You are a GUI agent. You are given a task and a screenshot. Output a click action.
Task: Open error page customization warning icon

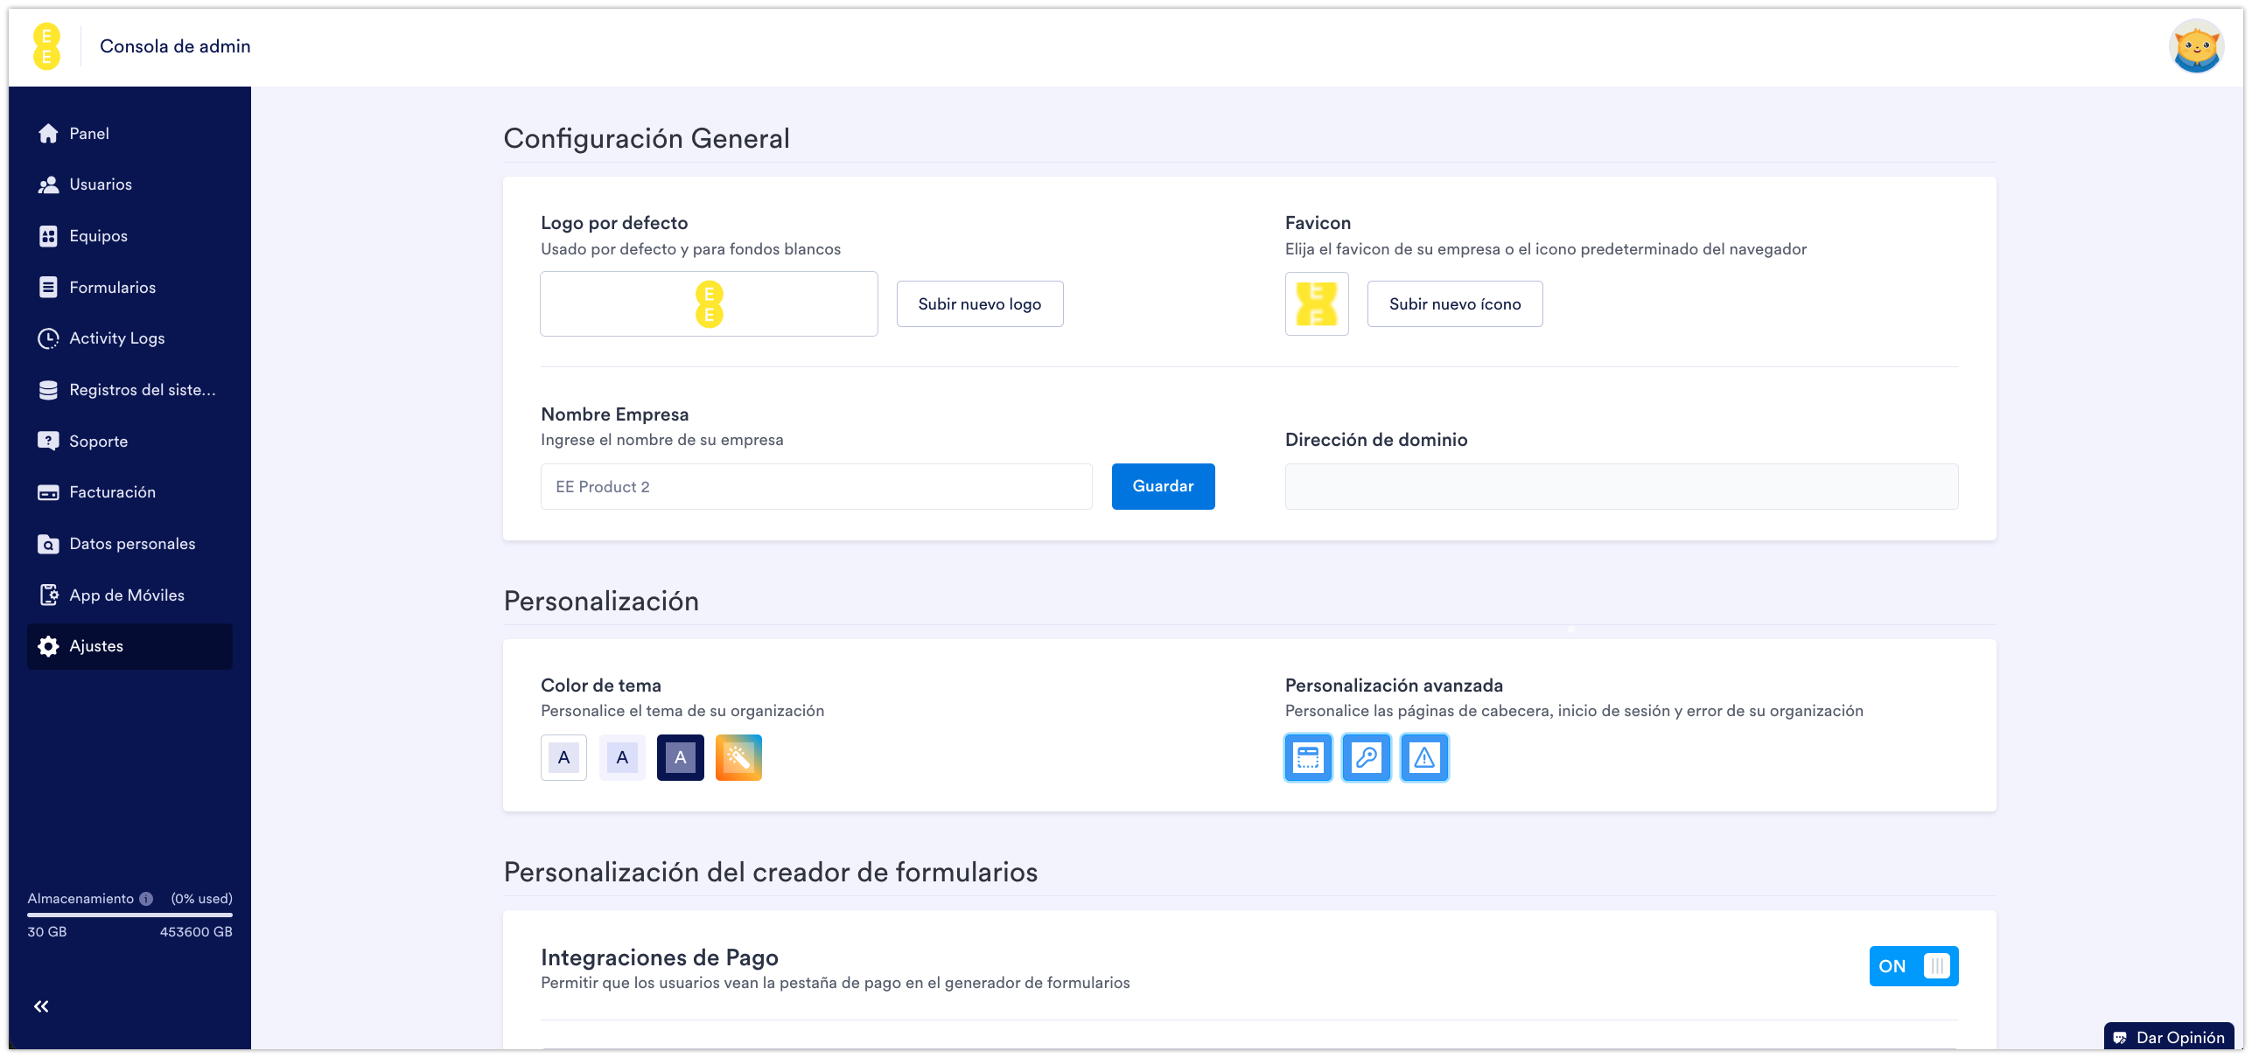coord(1424,757)
